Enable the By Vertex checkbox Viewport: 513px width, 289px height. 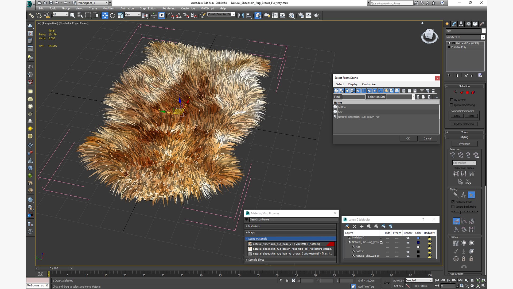tap(452, 100)
